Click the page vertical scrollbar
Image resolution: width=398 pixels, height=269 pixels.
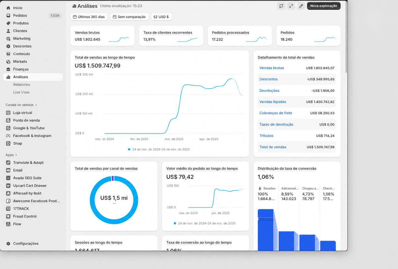(346, 38)
